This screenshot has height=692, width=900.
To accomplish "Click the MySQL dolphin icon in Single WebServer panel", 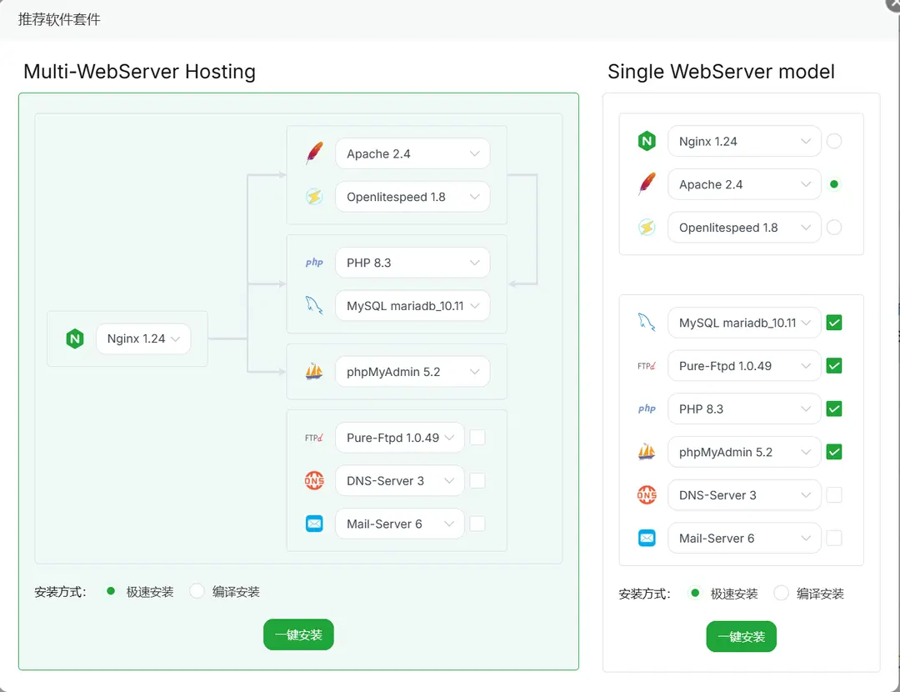I will click(x=647, y=323).
